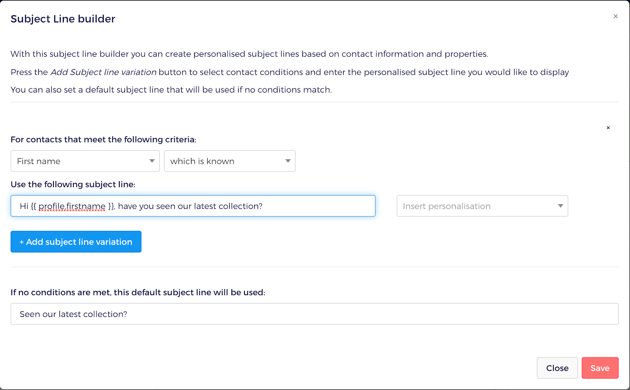Click the 'Subject Line builder' heading
The image size is (630, 390).
63,19
